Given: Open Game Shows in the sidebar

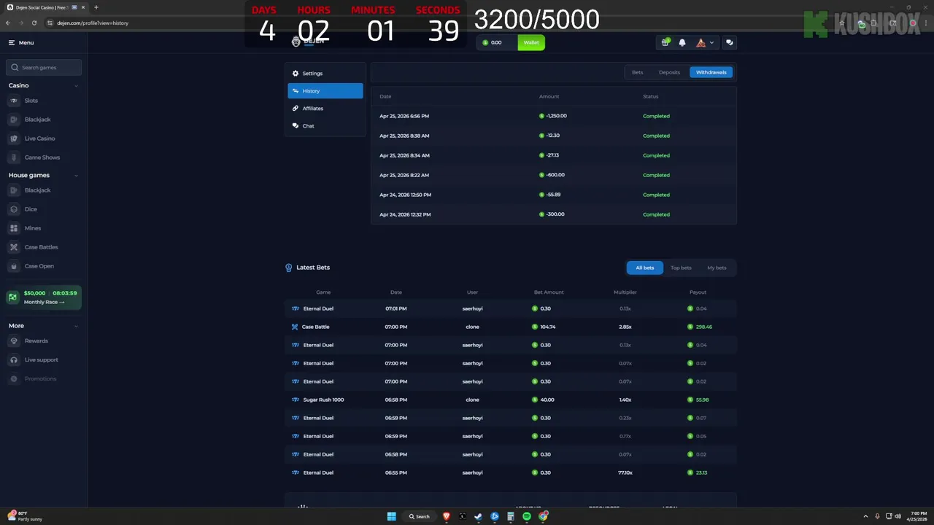Looking at the screenshot, I should (42, 157).
